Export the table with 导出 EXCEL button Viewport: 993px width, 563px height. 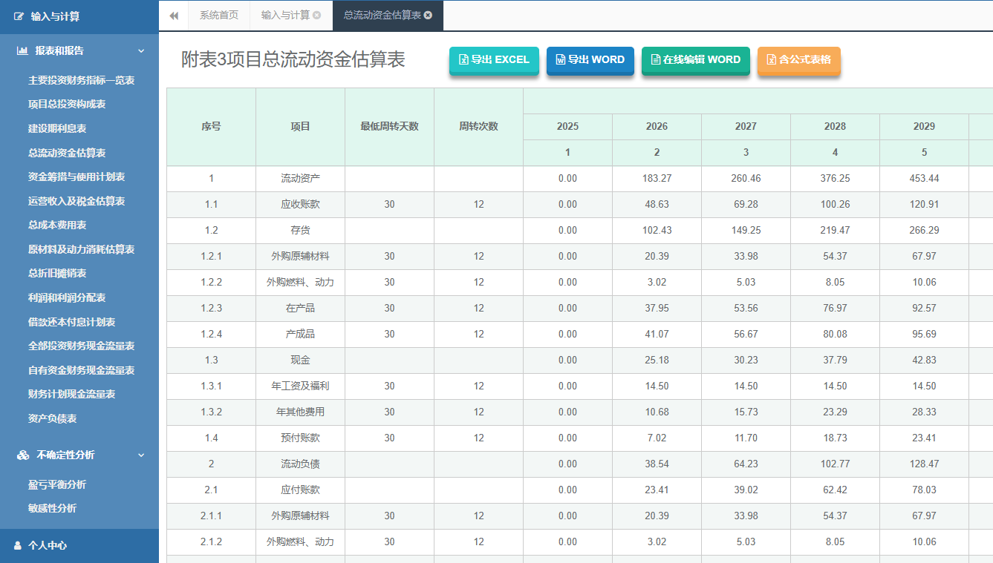coord(494,60)
